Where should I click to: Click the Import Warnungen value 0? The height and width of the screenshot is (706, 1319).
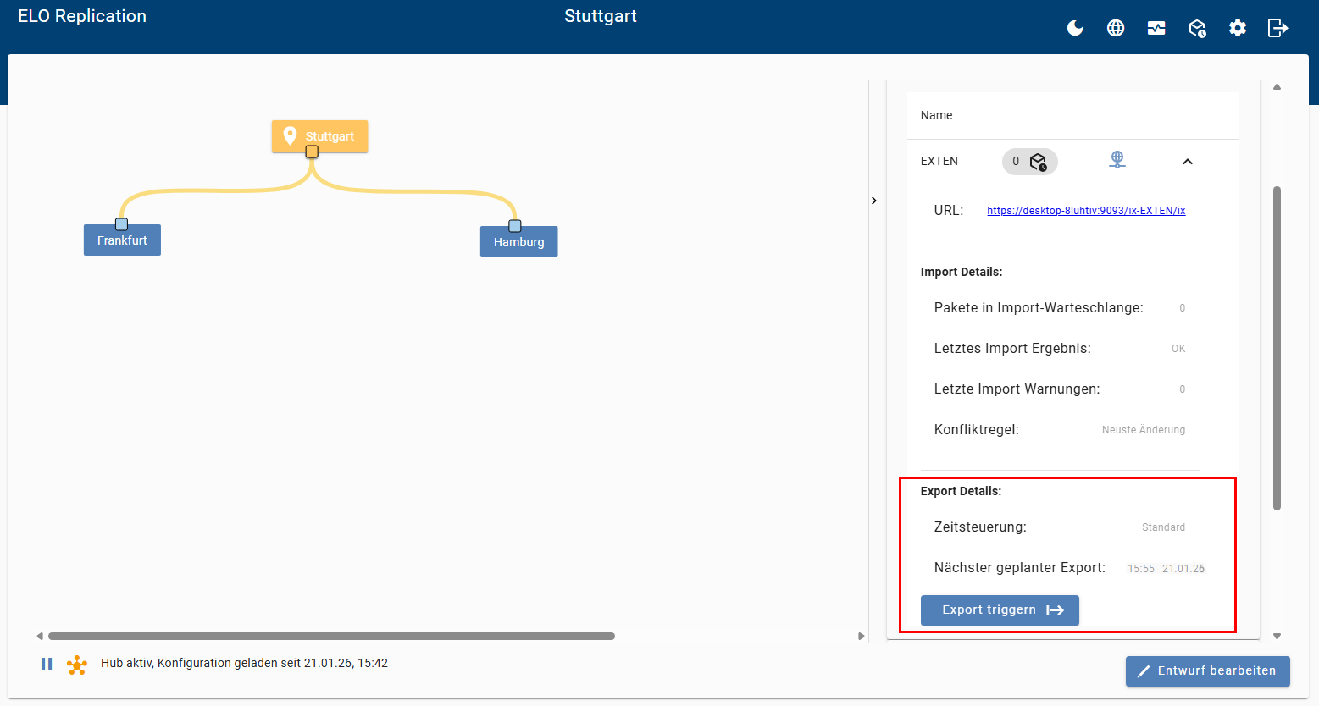point(1183,389)
